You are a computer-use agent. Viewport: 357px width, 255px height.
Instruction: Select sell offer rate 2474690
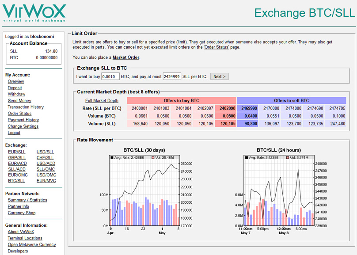314,108
